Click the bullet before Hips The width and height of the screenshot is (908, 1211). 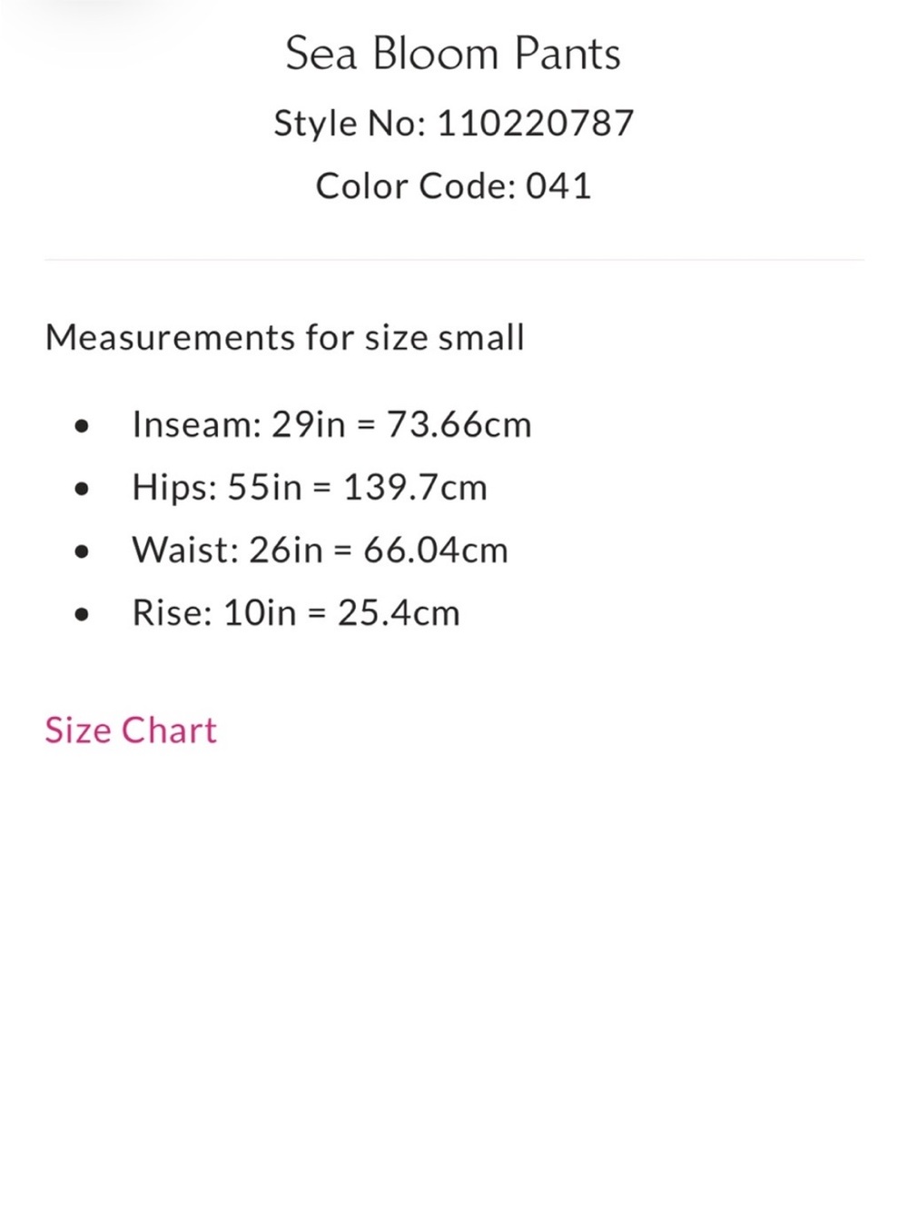click(83, 489)
